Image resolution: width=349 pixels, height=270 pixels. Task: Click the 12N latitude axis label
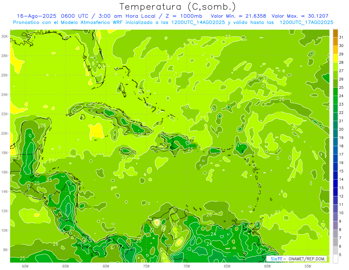click(5, 211)
